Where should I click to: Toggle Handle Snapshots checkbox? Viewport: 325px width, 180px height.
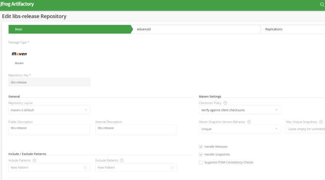coord(201,155)
